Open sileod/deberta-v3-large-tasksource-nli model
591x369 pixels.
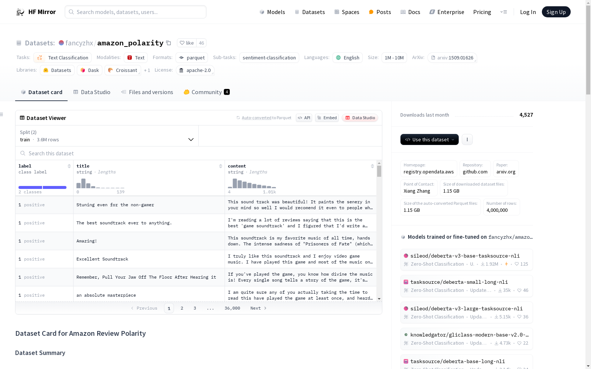click(x=467, y=312)
